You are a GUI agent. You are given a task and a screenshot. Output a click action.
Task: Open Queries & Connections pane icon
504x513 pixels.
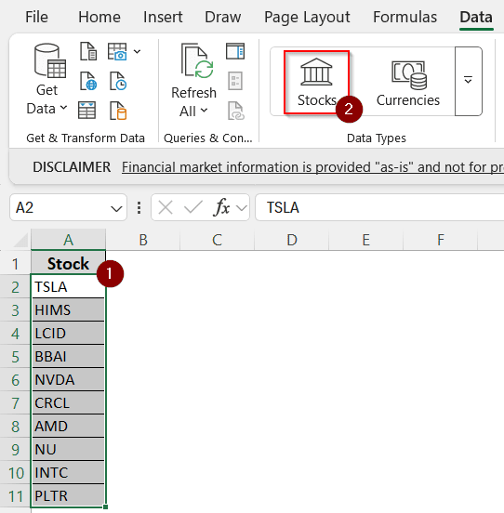(x=235, y=51)
